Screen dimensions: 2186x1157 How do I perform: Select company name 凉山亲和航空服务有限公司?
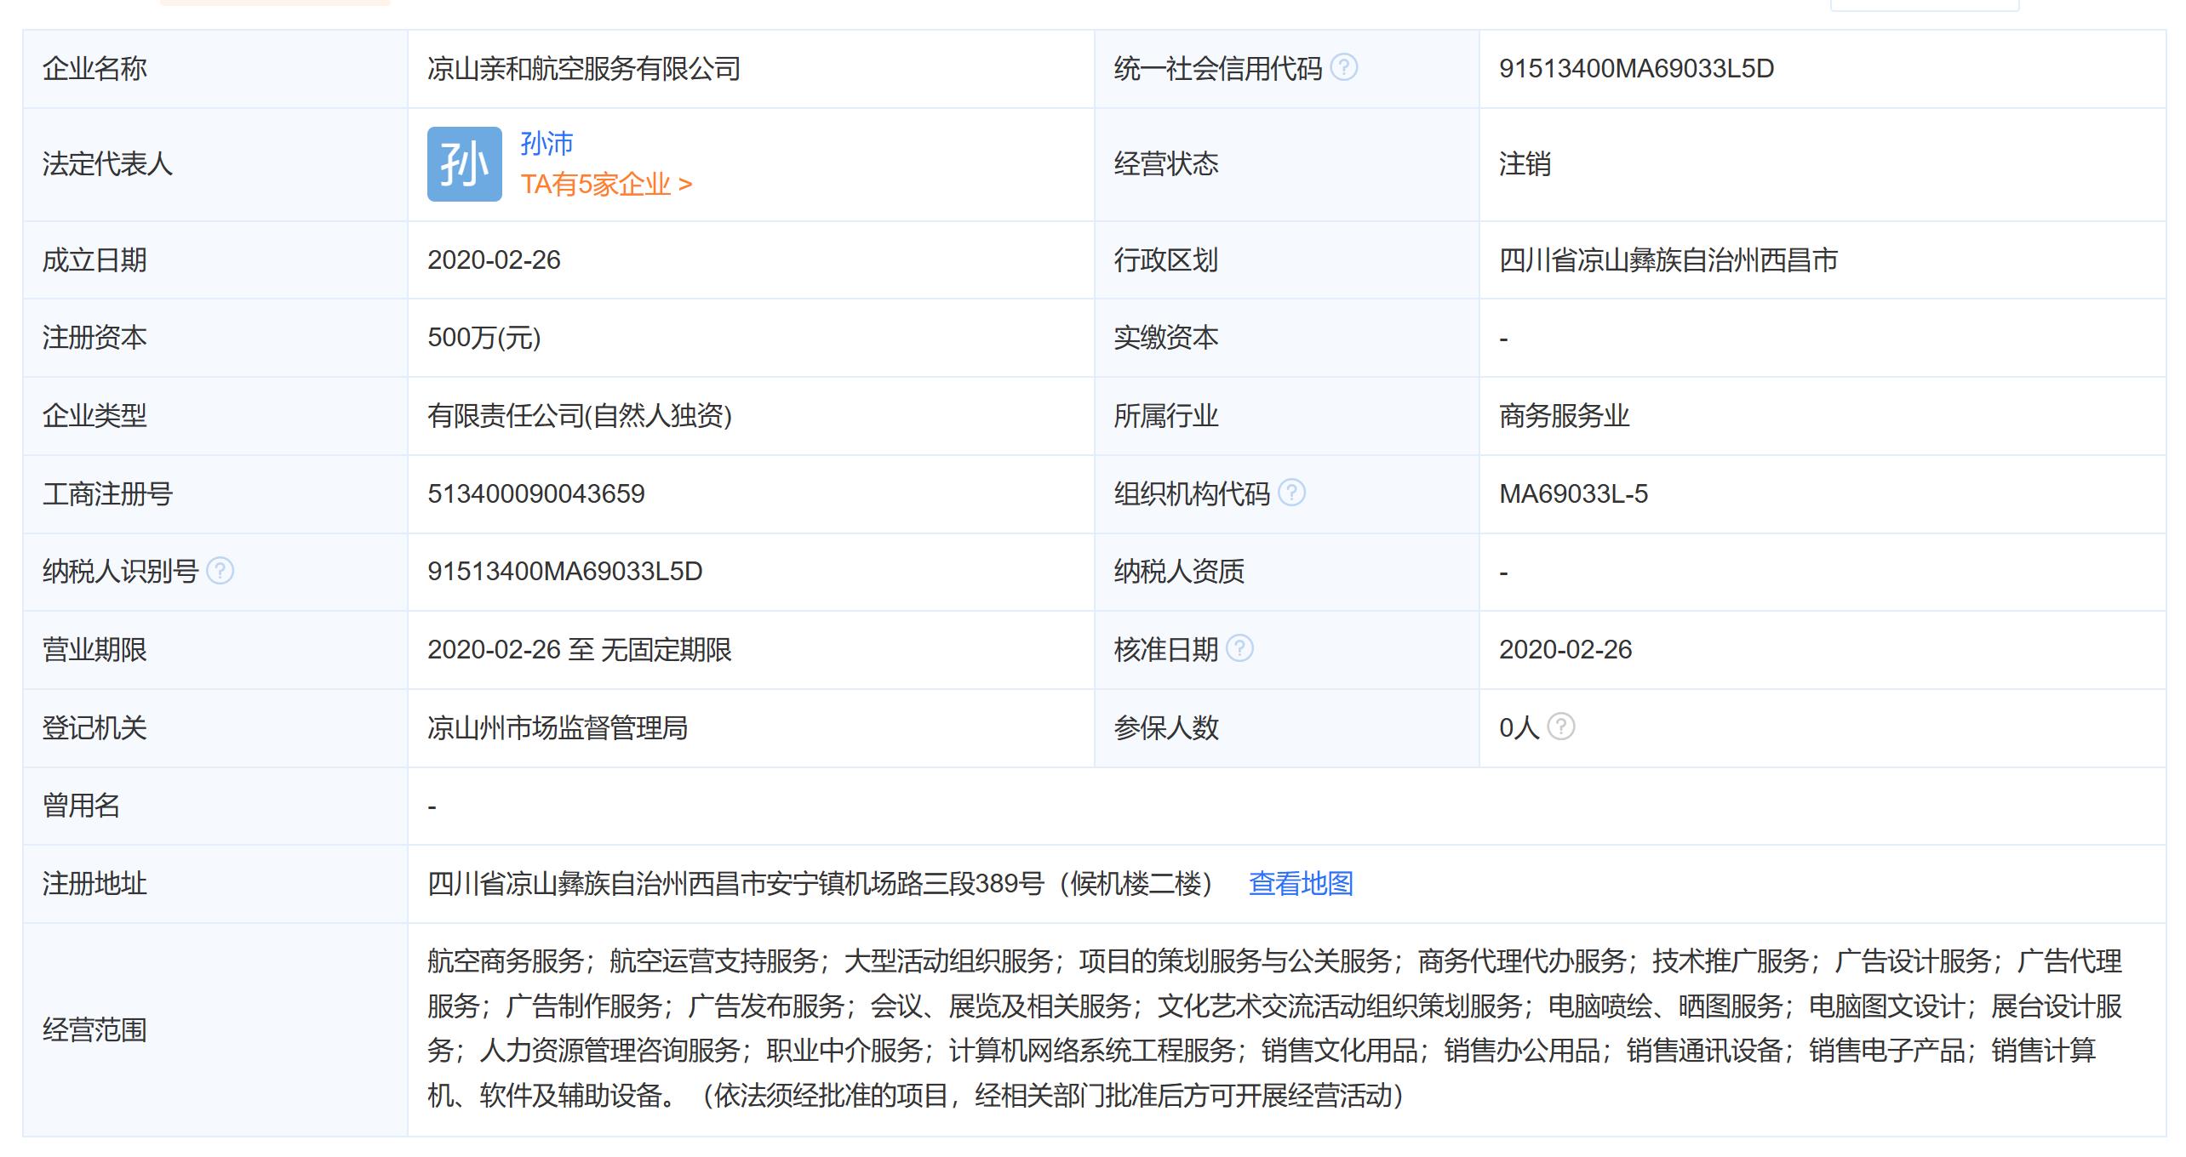coord(584,69)
